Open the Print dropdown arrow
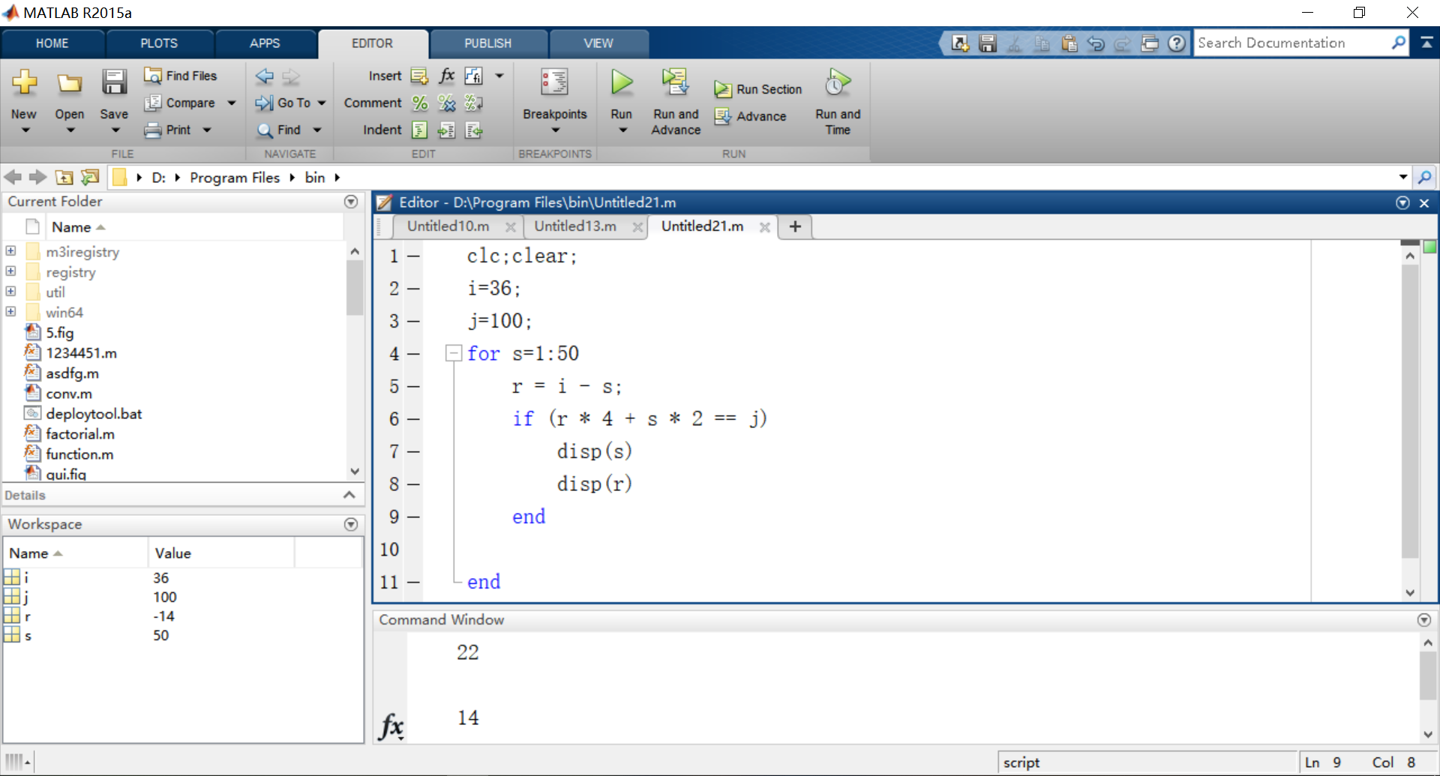 coord(207,130)
